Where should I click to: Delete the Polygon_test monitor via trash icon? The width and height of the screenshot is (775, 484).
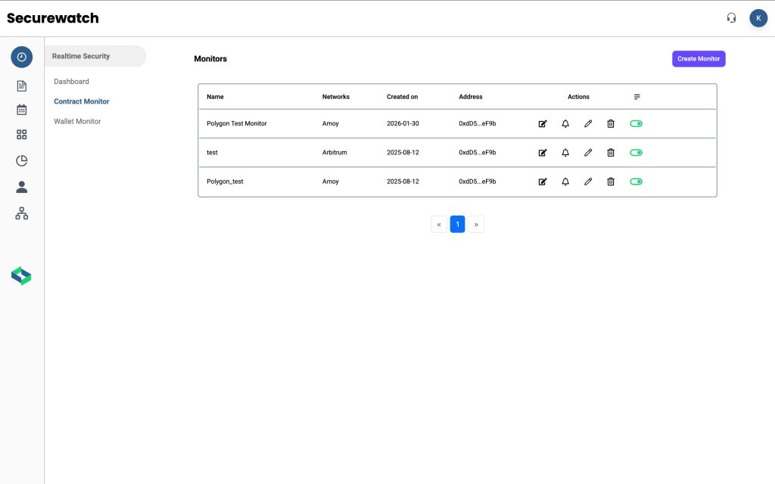click(611, 181)
